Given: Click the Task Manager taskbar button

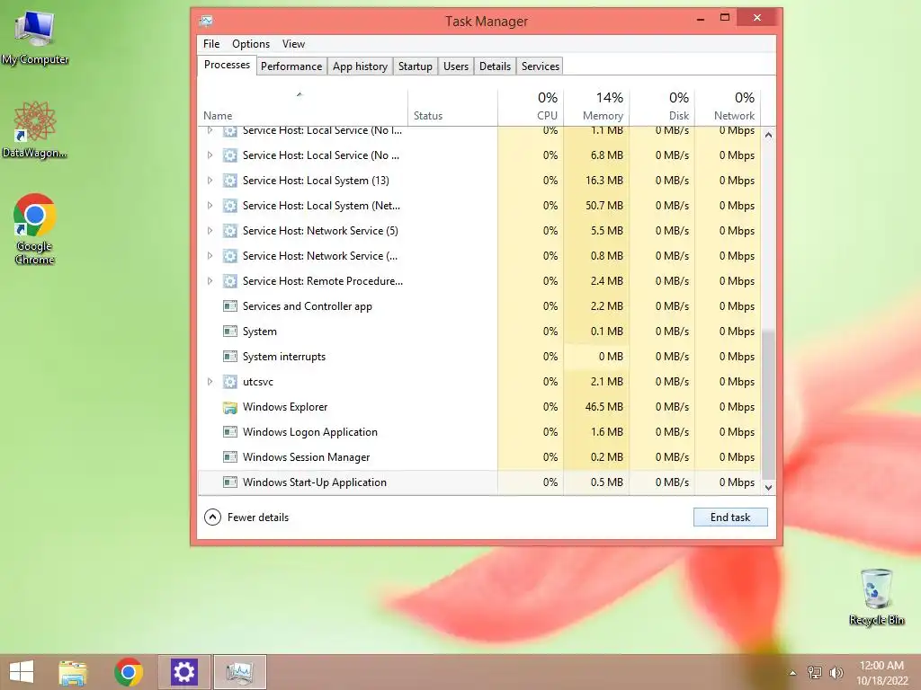Looking at the screenshot, I should click(x=239, y=672).
